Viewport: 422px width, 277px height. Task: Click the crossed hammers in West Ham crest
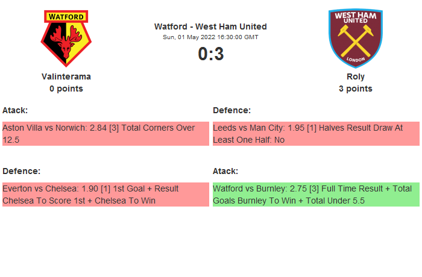pos(355,43)
